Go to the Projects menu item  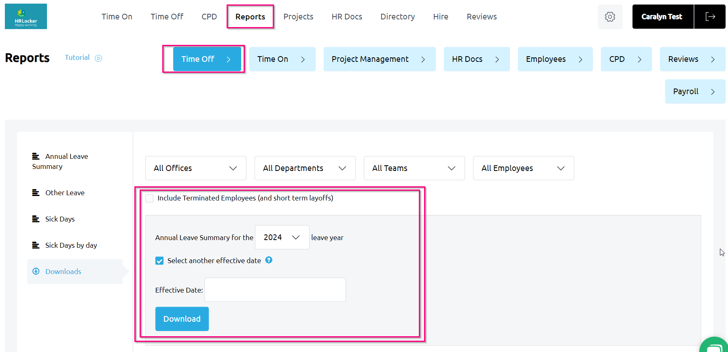click(298, 17)
